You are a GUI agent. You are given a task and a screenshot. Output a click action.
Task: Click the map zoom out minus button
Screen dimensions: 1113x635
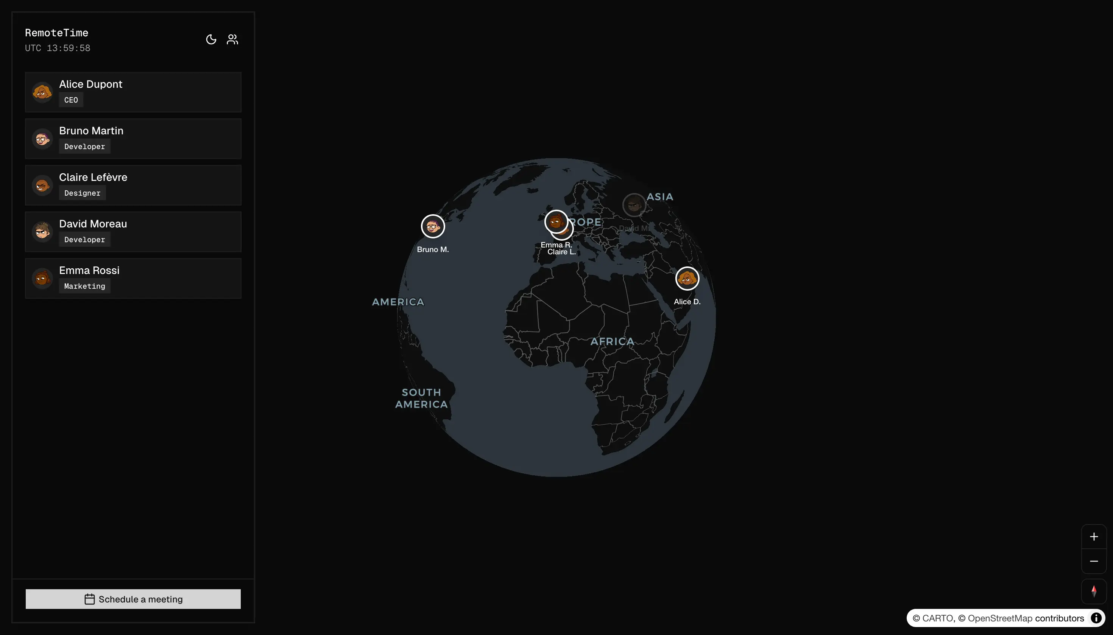pyautogui.click(x=1093, y=561)
